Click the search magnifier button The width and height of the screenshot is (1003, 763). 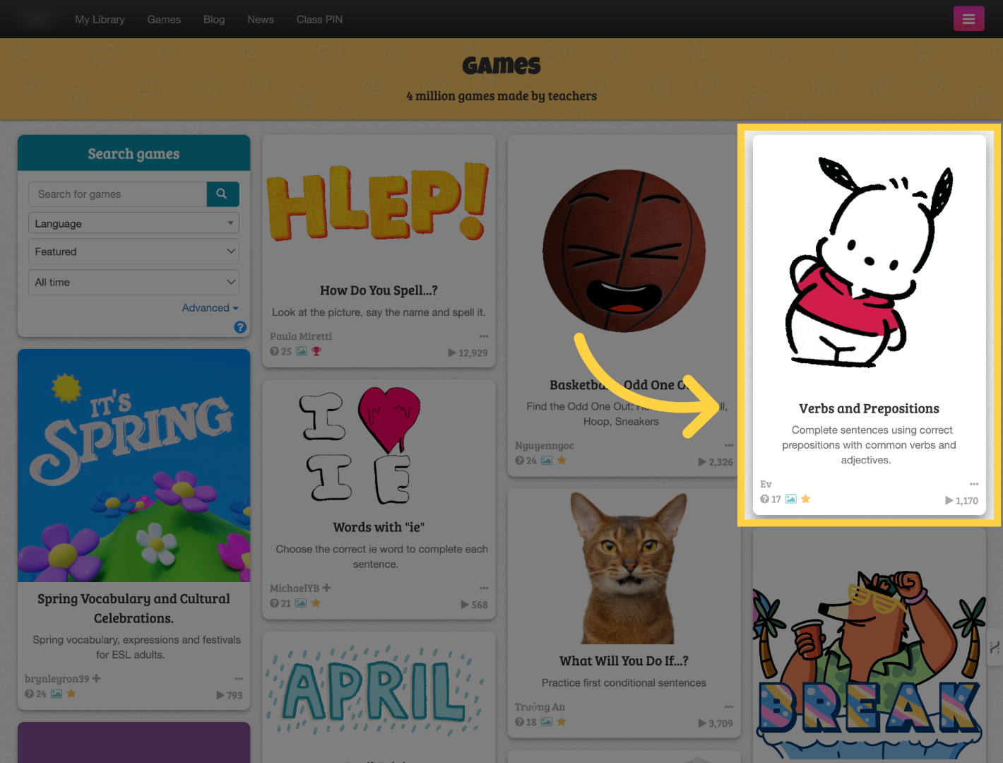[222, 194]
